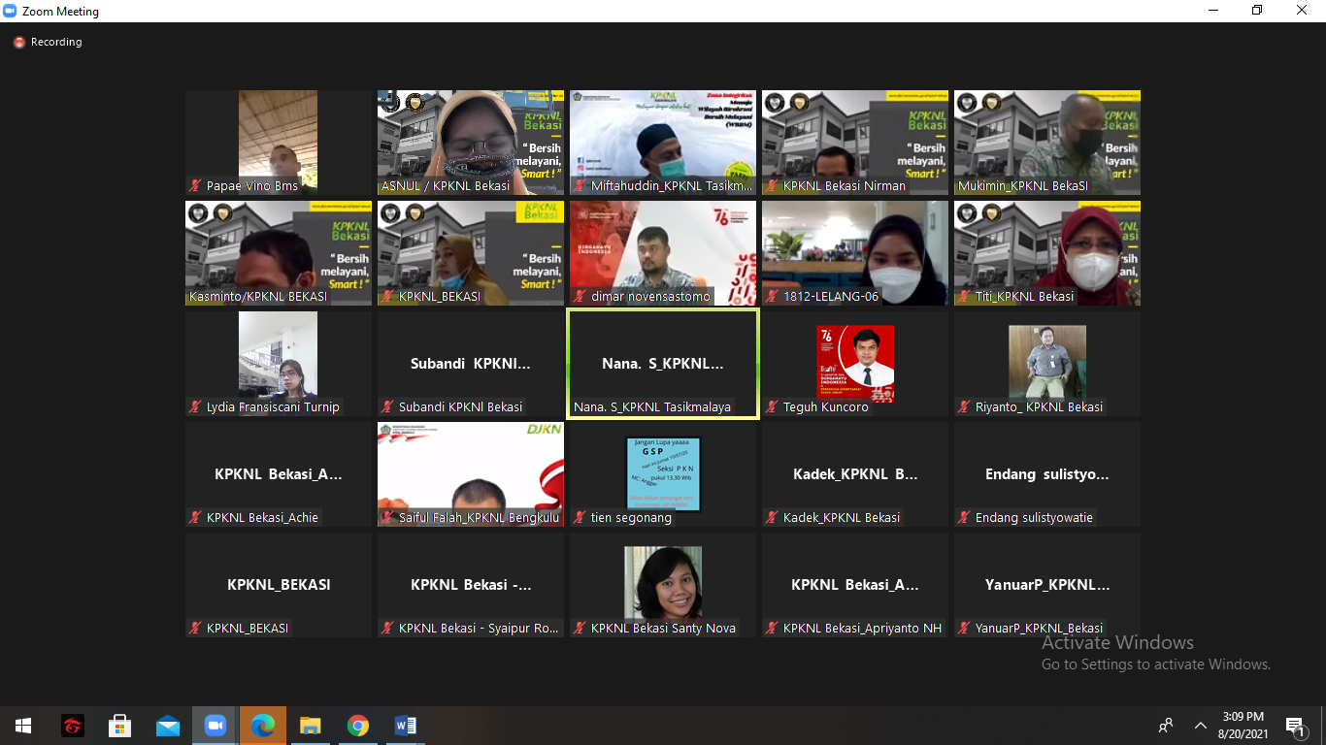Screen dimensions: 1326x745
Task: Open File Explorer from the taskbar
Action: [310, 726]
